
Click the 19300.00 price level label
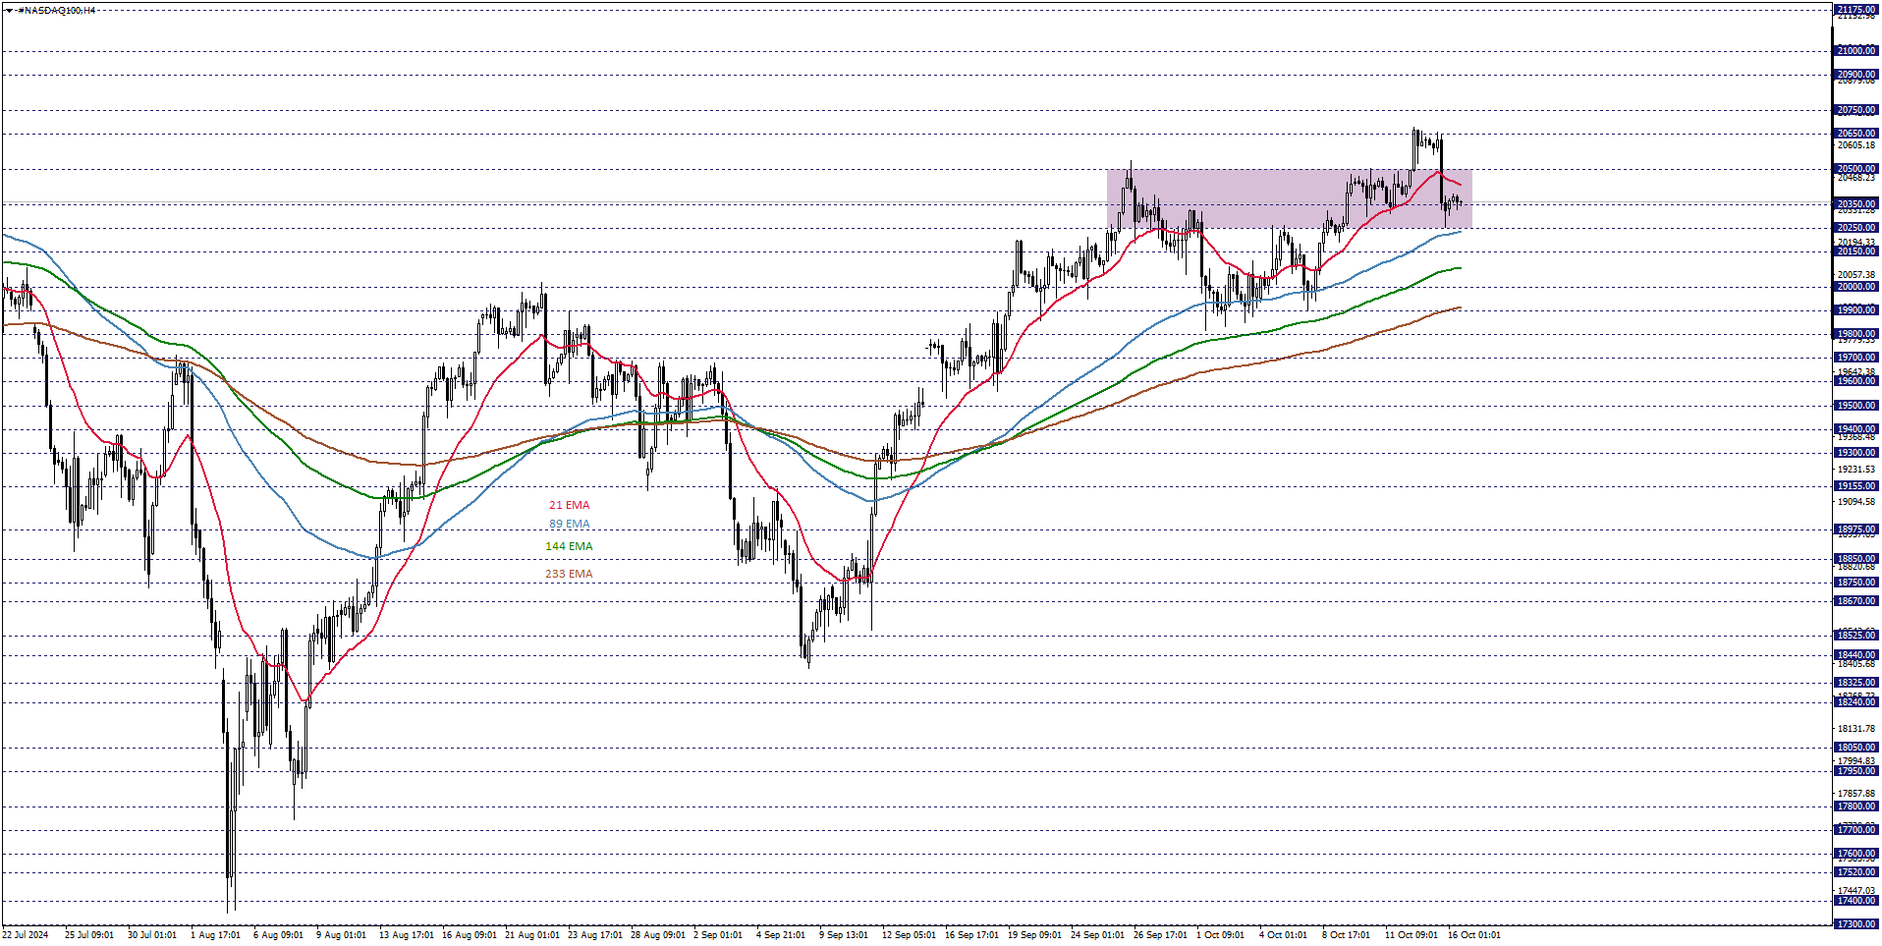click(x=1856, y=453)
